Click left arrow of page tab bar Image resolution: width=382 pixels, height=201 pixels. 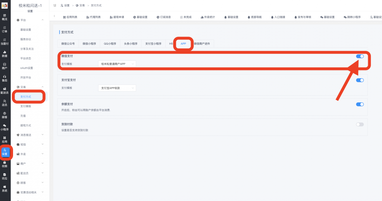tap(54, 16)
